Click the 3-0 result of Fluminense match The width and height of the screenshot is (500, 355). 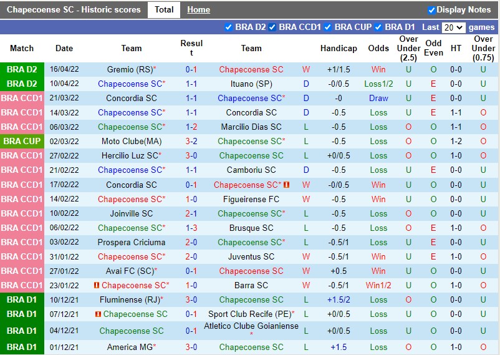click(x=191, y=299)
